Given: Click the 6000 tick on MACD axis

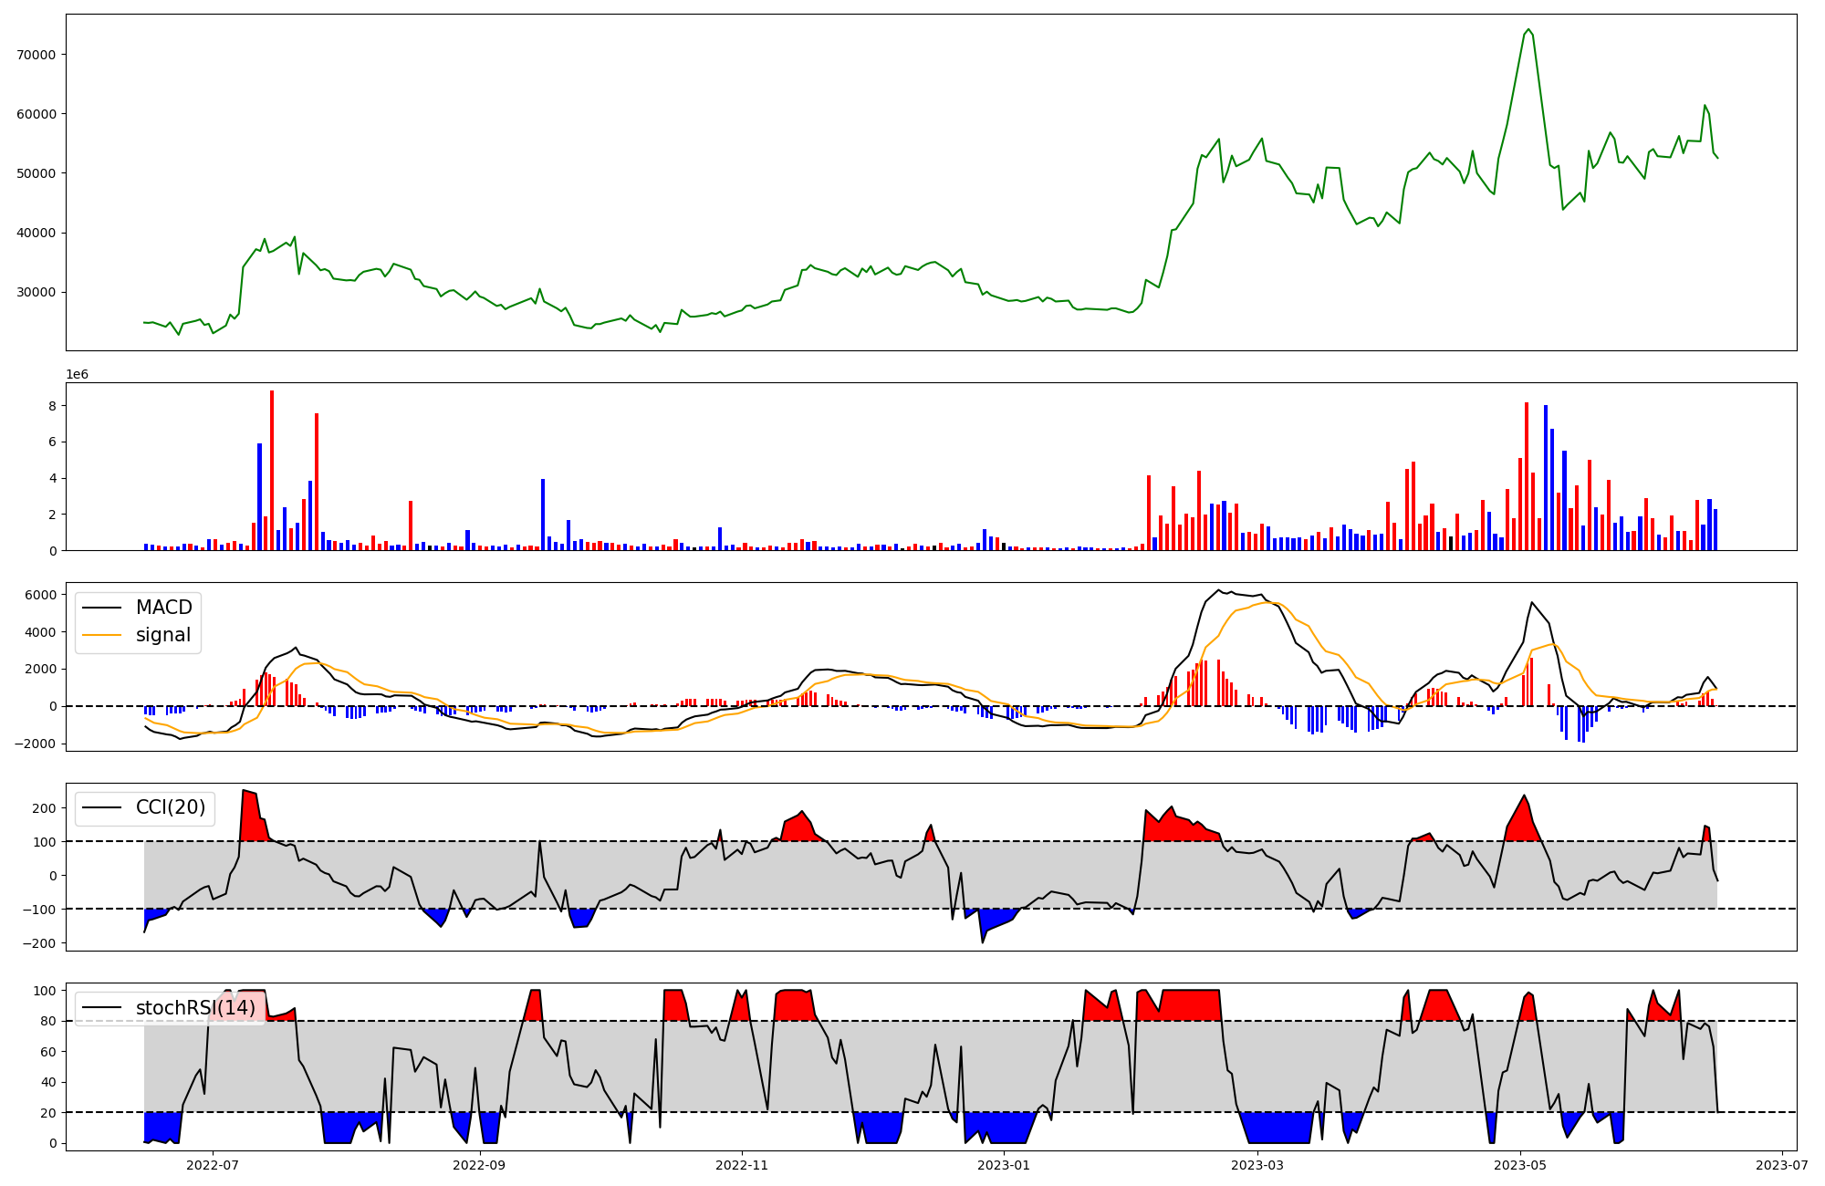Looking at the screenshot, I should click(x=41, y=595).
